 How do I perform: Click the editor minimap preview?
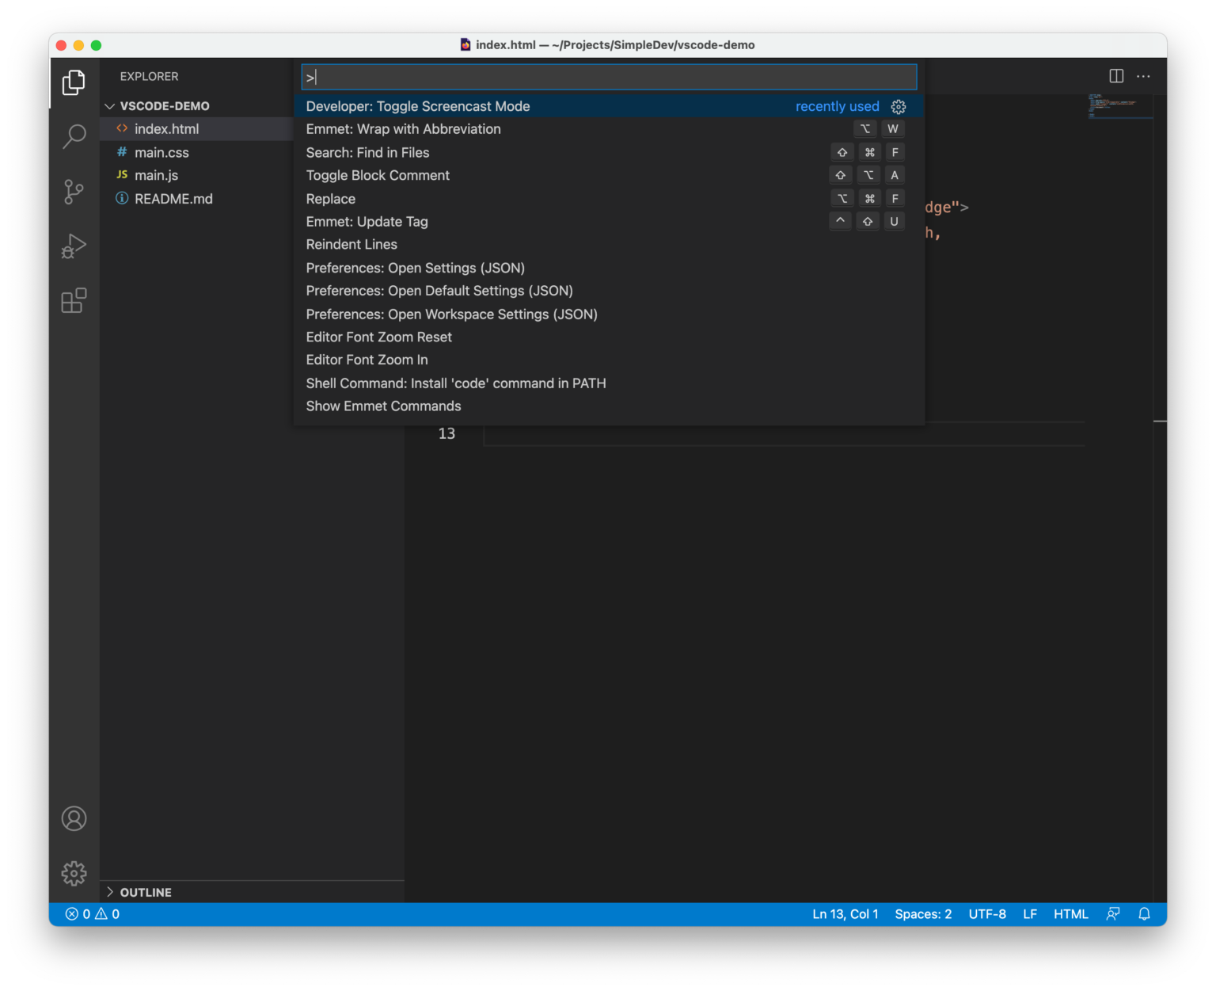1119,106
